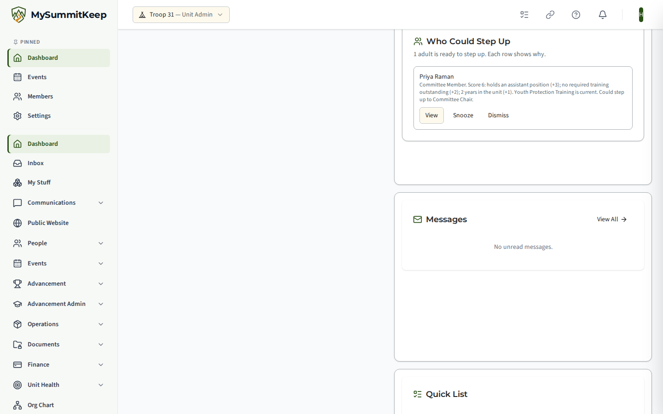Open the Org Chart icon
The height and width of the screenshot is (414, 663).
click(17, 405)
